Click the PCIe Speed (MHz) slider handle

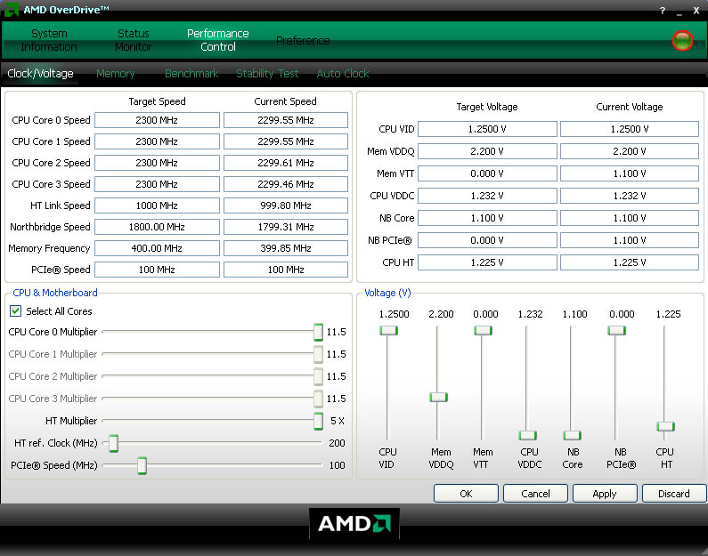[x=142, y=465]
